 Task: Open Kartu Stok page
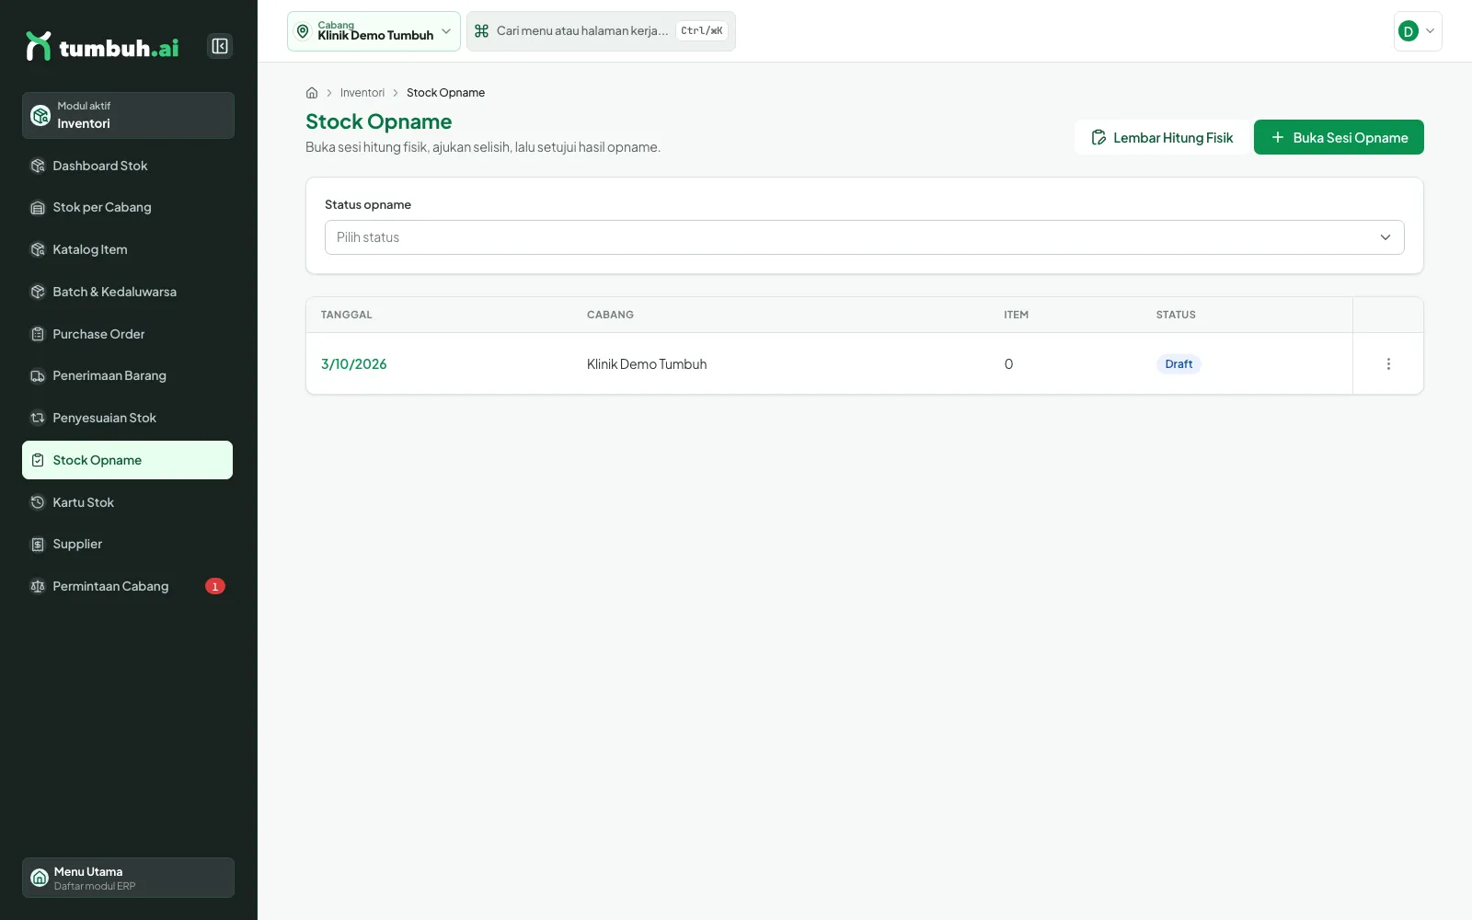(x=128, y=502)
